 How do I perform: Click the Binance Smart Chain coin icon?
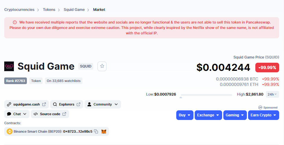point(9,131)
